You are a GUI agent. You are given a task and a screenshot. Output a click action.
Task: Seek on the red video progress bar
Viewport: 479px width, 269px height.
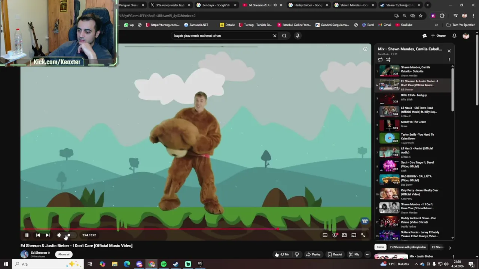(196, 229)
